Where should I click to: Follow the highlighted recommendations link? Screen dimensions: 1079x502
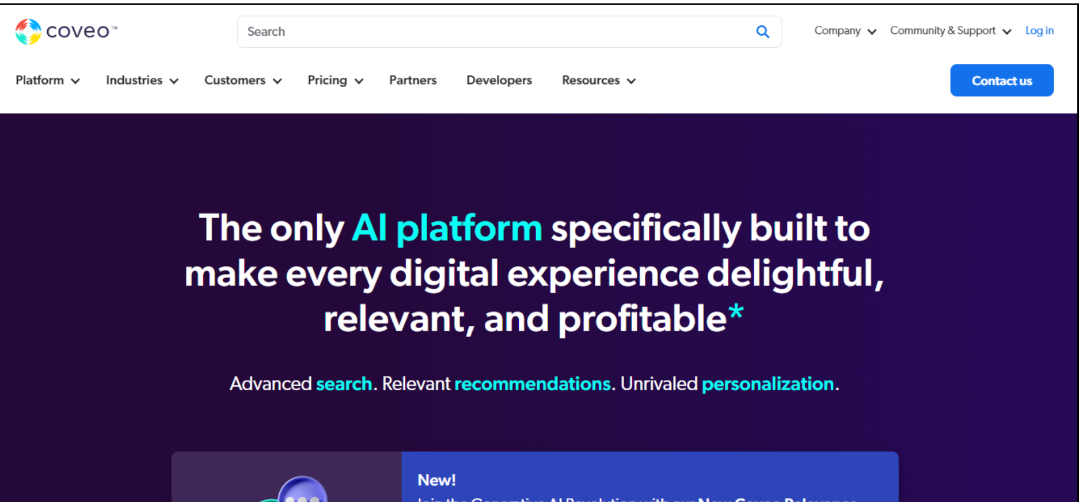click(x=533, y=383)
